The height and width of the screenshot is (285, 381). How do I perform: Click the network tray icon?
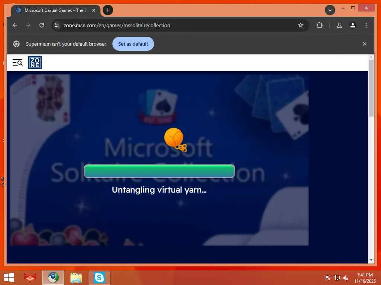[337, 278]
